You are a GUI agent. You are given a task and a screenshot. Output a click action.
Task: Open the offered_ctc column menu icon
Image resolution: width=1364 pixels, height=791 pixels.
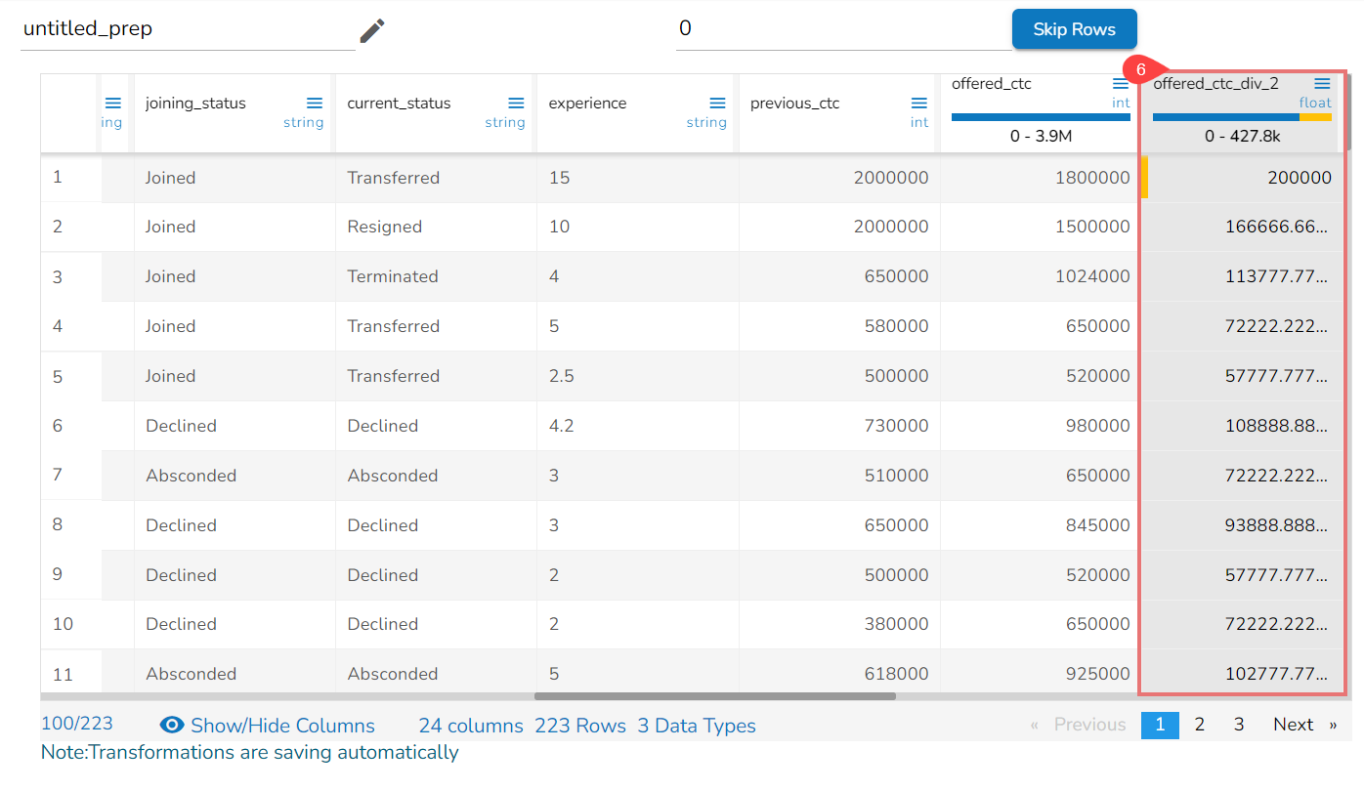(1121, 84)
